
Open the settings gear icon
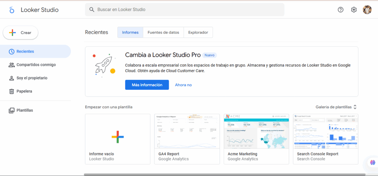354,10
